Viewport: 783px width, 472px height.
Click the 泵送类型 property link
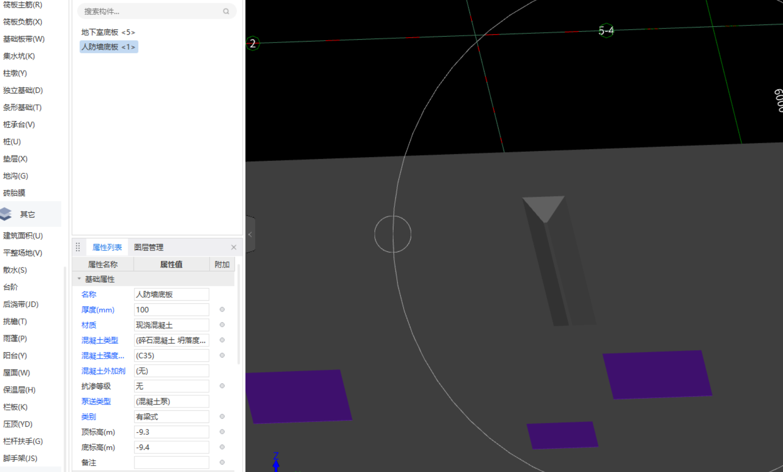click(96, 402)
